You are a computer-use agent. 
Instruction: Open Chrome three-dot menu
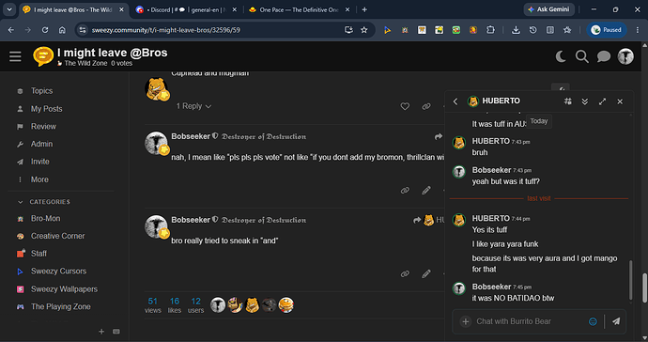click(x=638, y=30)
